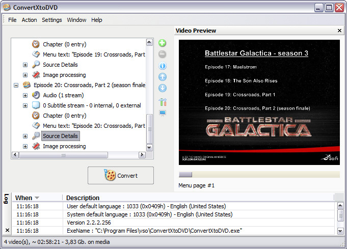Click the Audio speaker icon
Image resolution: width=347 pixels, height=249 pixels.
click(36, 95)
